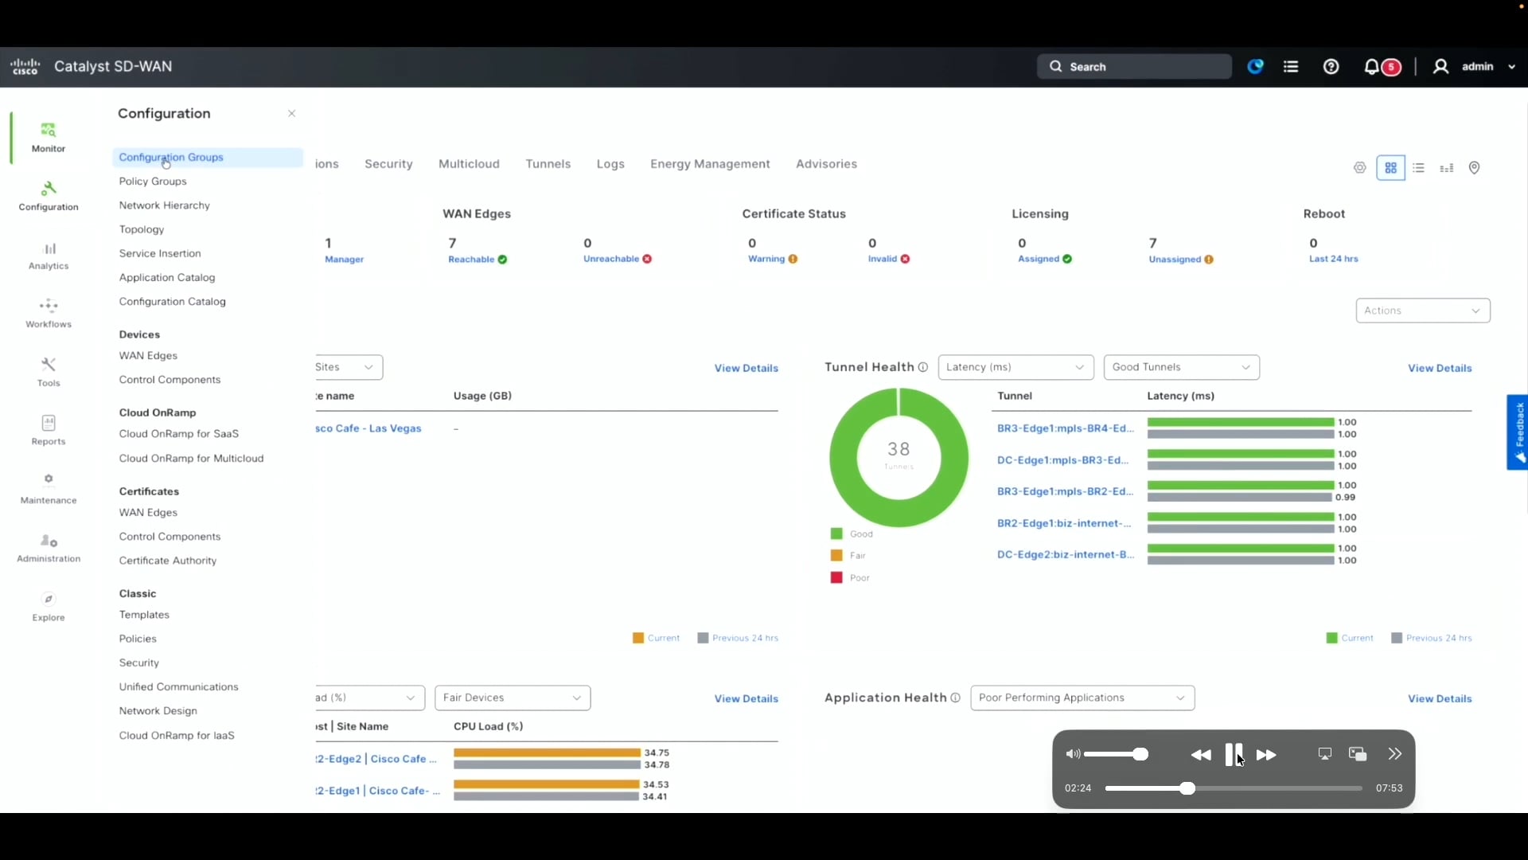This screenshot has width=1528, height=860.
Task: Open the blue Feedback side tab
Action: coord(1518,432)
